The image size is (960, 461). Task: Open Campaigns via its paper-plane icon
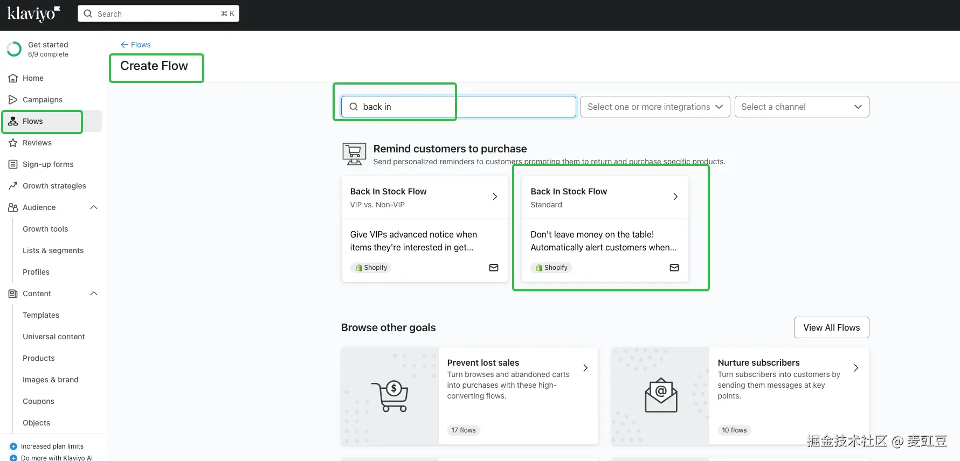pos(13,100)
